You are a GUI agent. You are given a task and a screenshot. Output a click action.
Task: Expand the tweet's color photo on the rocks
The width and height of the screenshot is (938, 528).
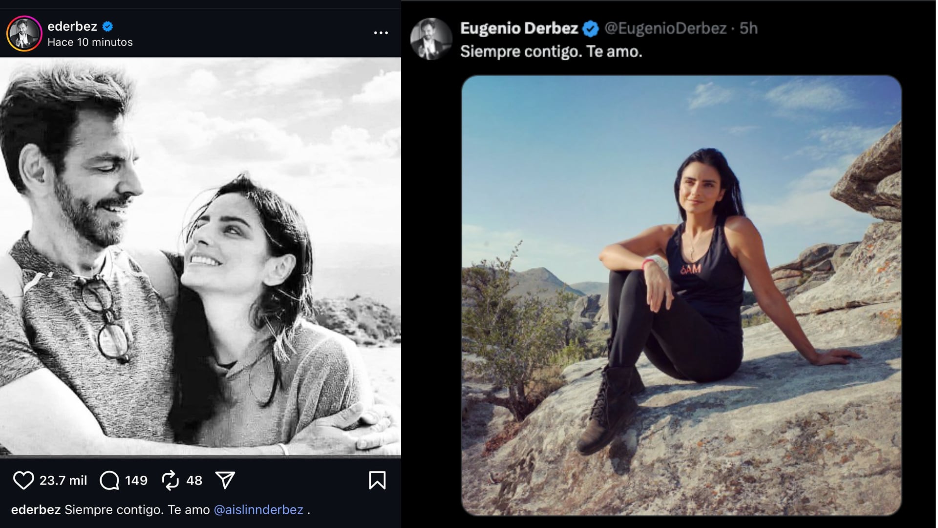click(x=681, y=295)
